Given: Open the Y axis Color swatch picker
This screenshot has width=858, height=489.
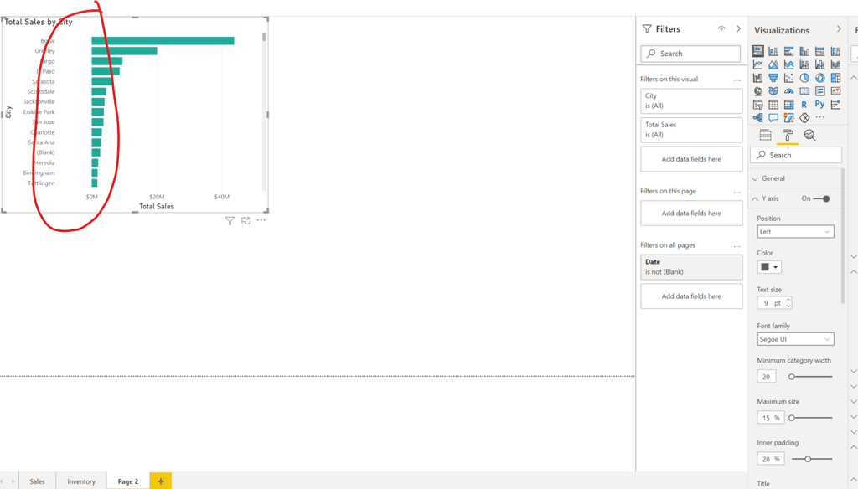Looking at the screenshot, I should click(768, 266).
